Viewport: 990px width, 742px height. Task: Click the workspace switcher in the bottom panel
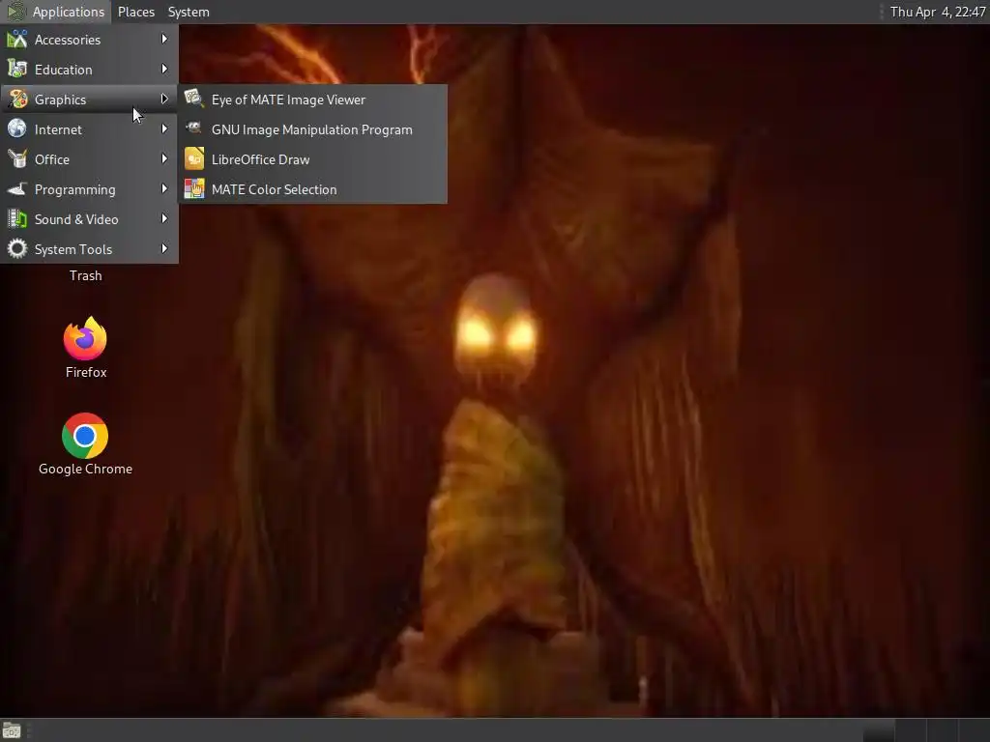pos(925,730)
